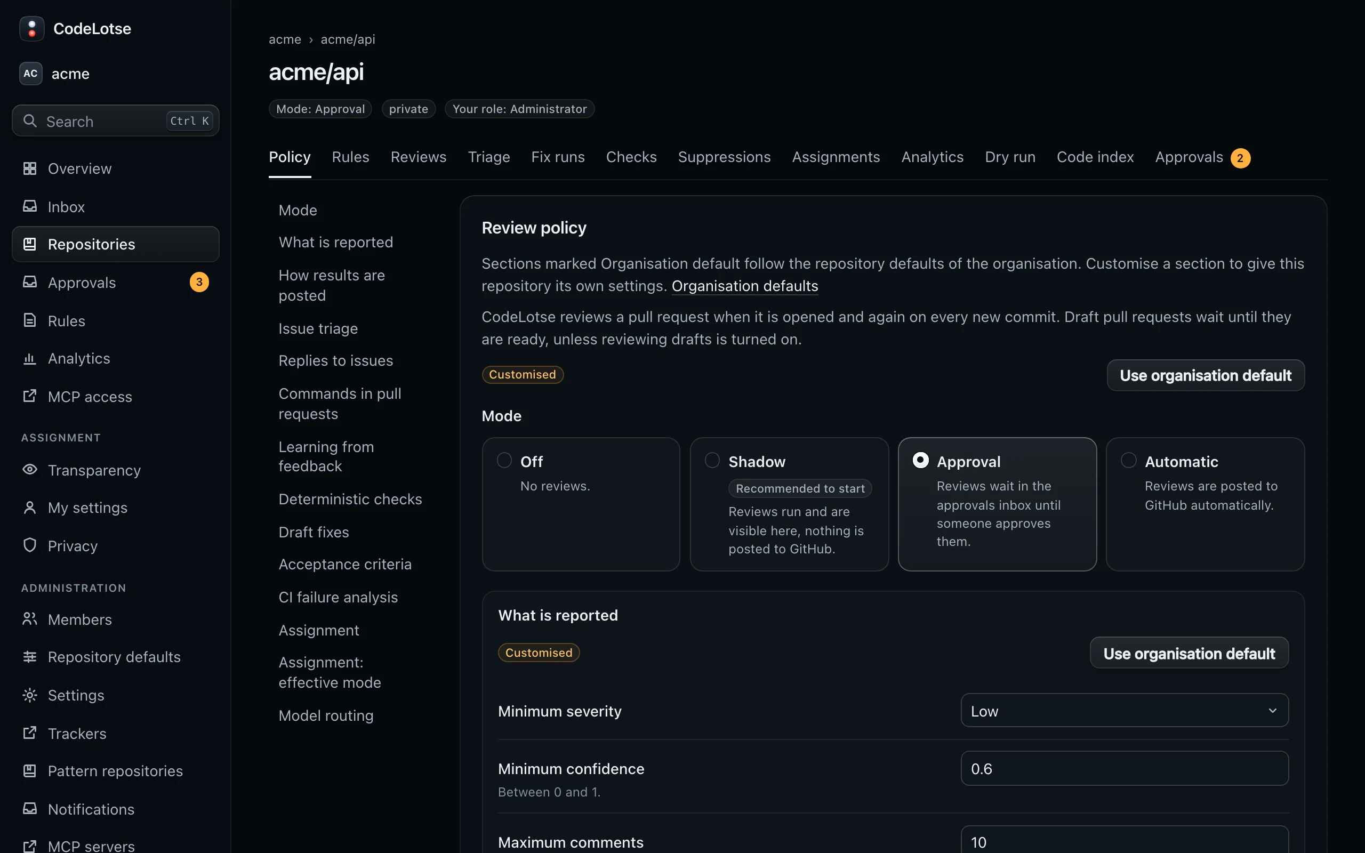Click the Settings gear icon
Viewport: 1365px width, 853px height.
[29, 695]
